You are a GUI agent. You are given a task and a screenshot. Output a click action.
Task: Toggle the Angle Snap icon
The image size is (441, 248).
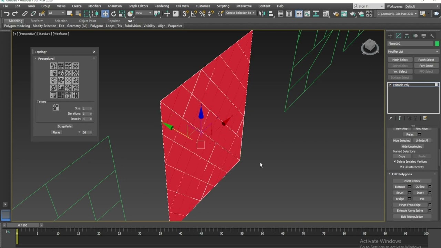coord(194,13)
